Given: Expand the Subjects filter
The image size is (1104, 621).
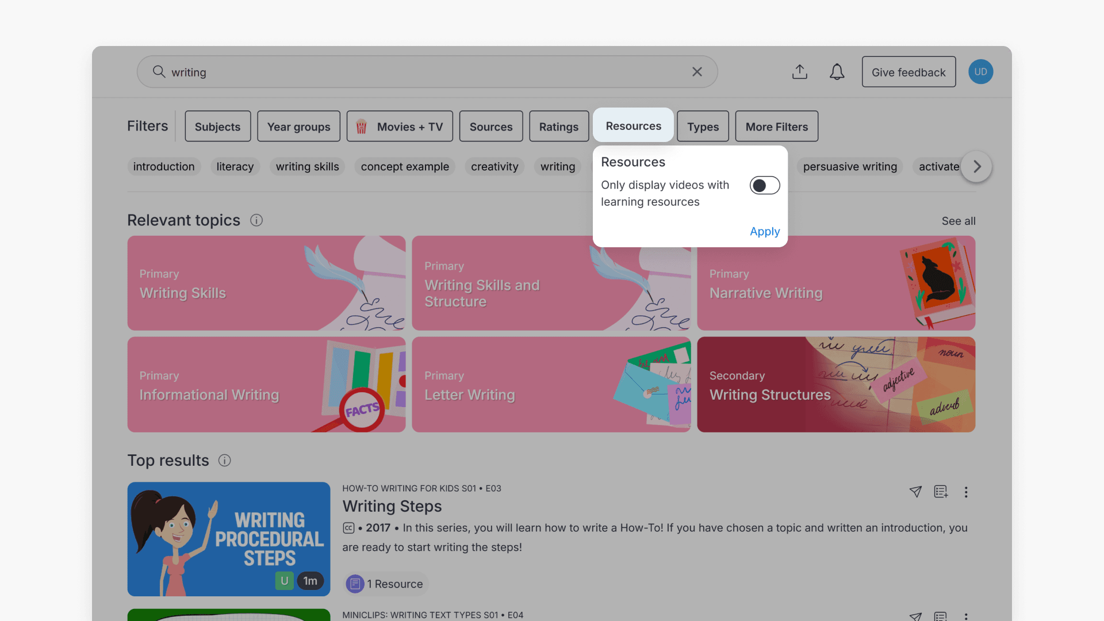Looking at the screenshot, I should click(217, 126).
